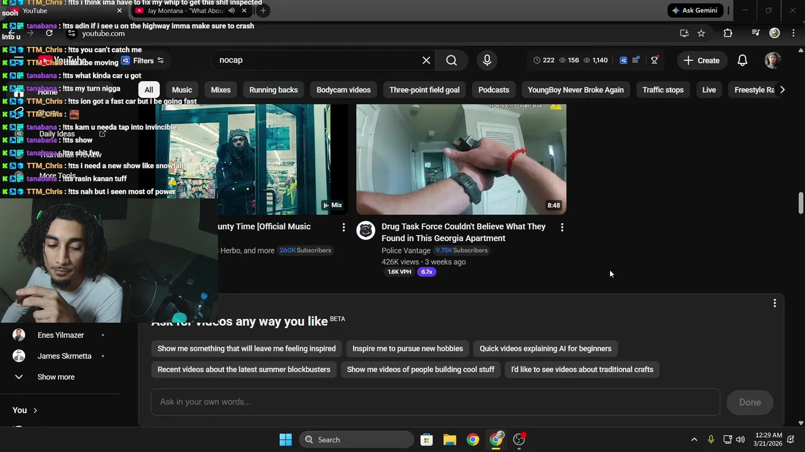Select the Mixes filter chip
This screenshot has height=452, width=805.
[221, 90]
